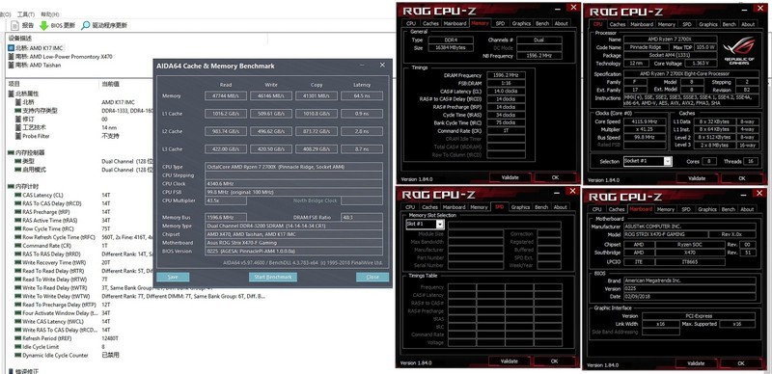Viewport: 772px width, 374px height.
Task: Click the memory Read value 47744 MB/s
Action: (x=226, y=96)
